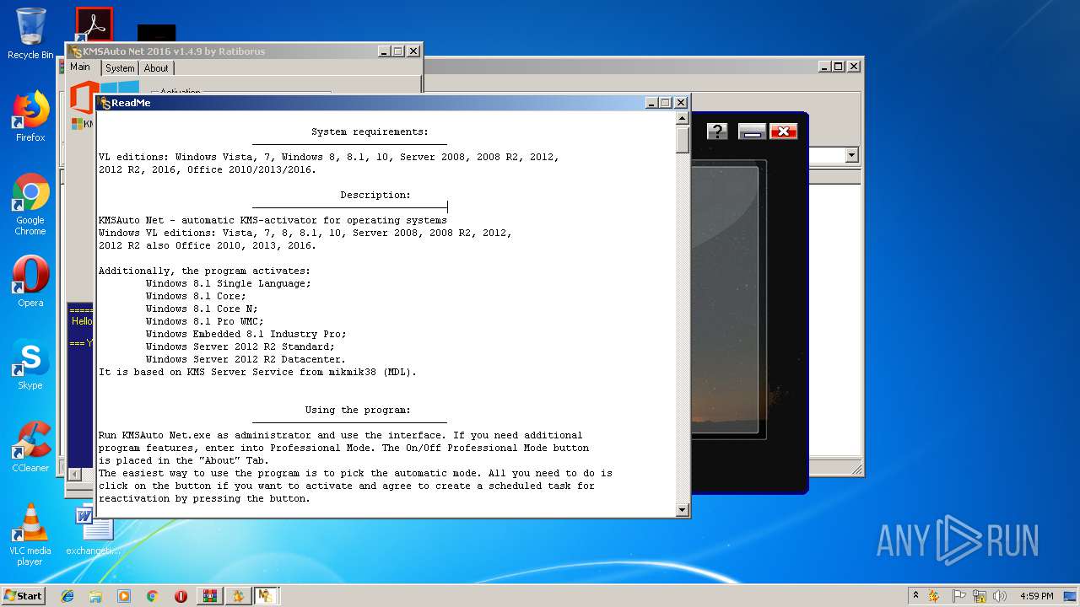This screenshot has height=607, width=1080.
Task: Maximize the KMSAuto Net window
Action: click(398, 51)
